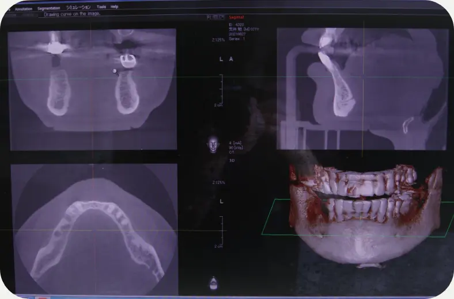Image resolution: width=454 pixels, height=299 pixels.
Task: Click the 2 cm scale bar beside the axial view
Action: tap(221, 232)
